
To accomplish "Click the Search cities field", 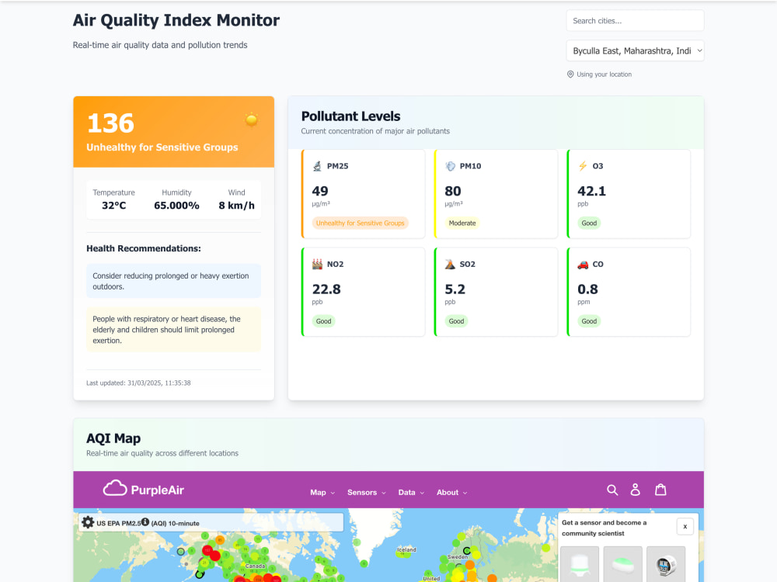I will (x=635, y=21).
